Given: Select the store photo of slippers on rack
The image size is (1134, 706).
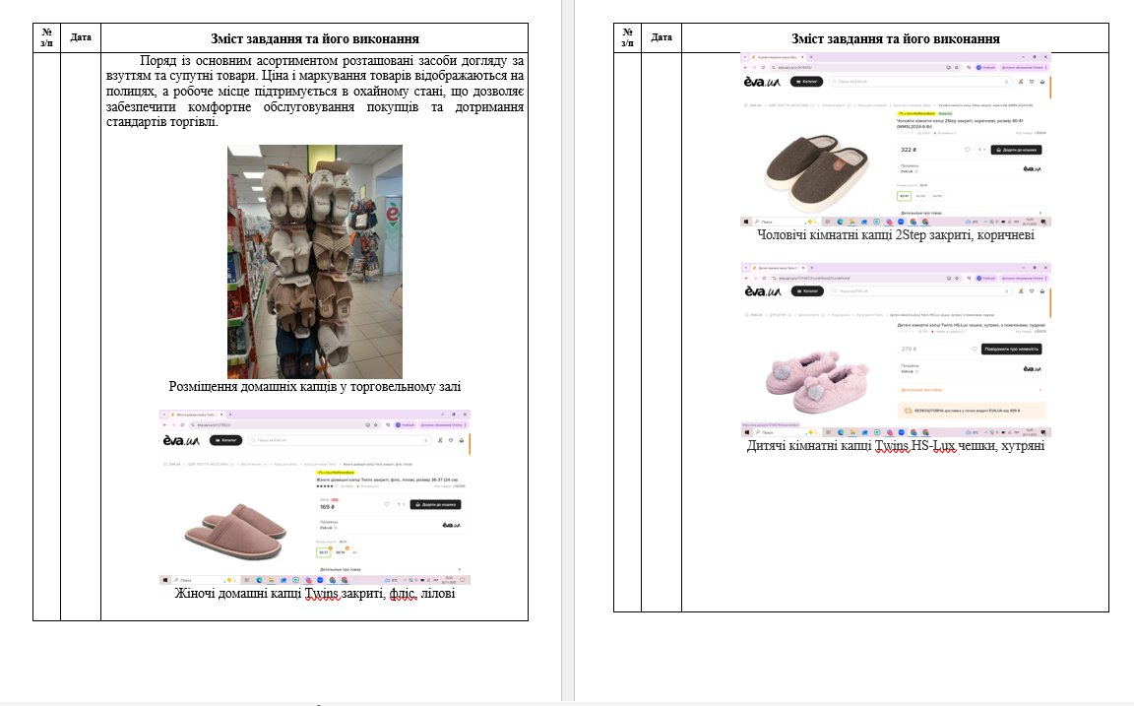Looking at the screenshot, I should point(314,261).
